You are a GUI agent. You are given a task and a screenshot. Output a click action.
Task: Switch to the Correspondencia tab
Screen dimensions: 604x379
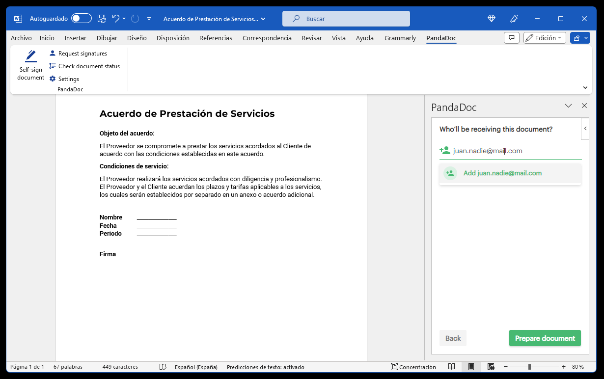267,38
